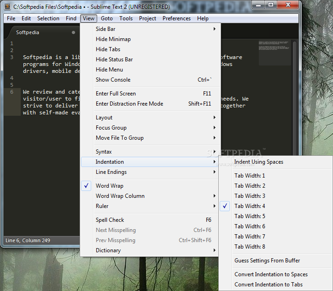Expand Word Wrap Column submenu

coord(150,196)
